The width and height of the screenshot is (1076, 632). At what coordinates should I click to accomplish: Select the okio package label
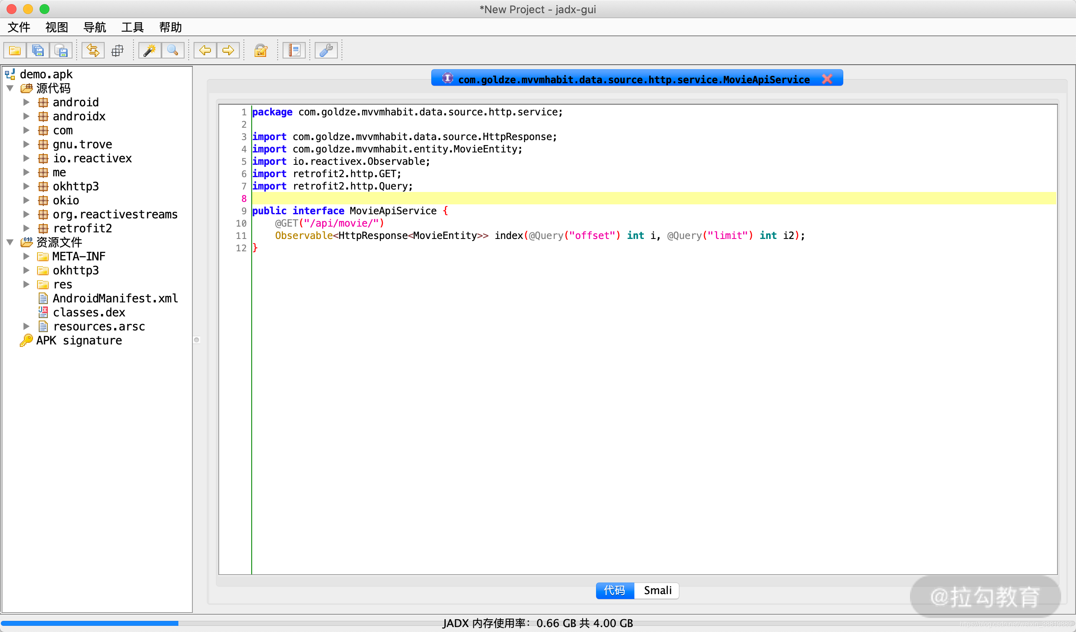(x=66, y=200)
